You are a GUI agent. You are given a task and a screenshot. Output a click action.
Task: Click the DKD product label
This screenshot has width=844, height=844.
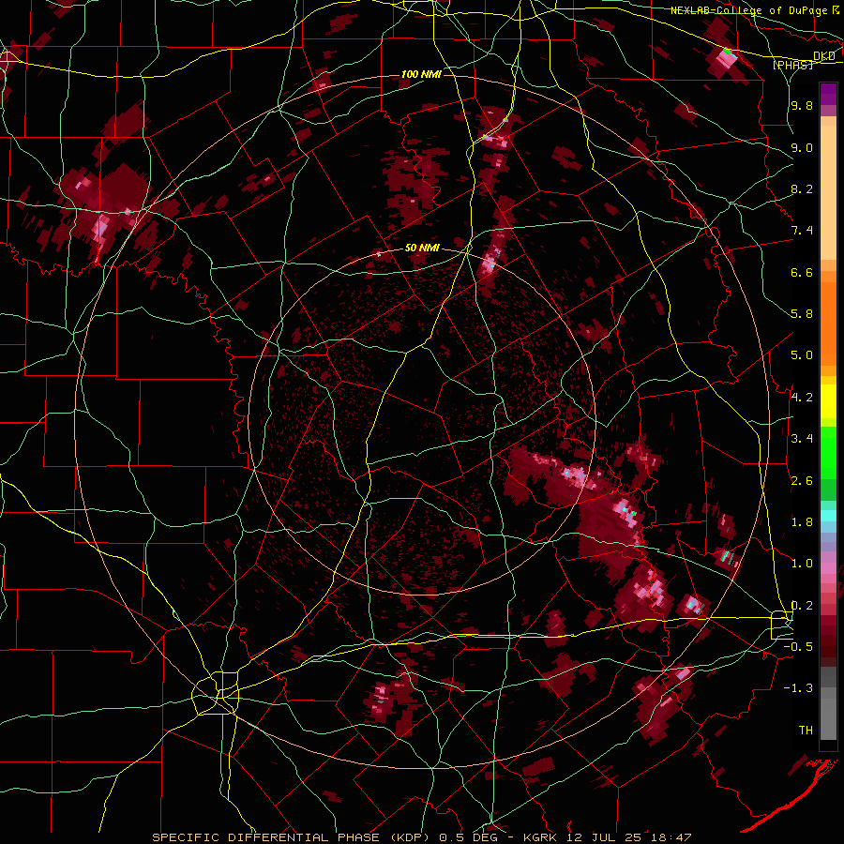pyautogui.click(x=824, y=56)
